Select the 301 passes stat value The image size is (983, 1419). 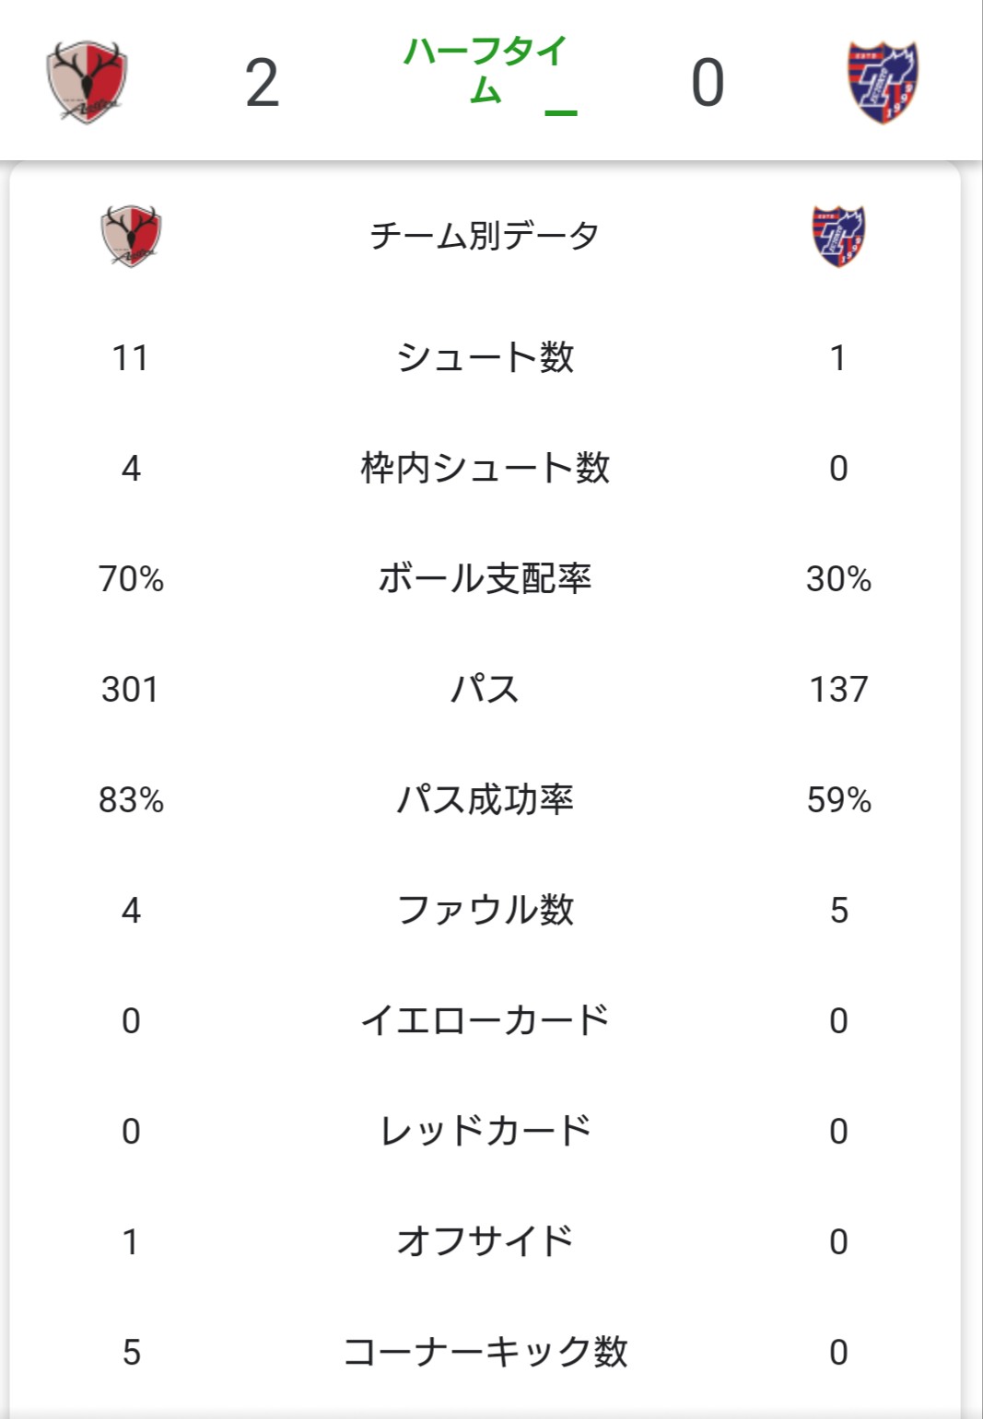coord(132,689)
